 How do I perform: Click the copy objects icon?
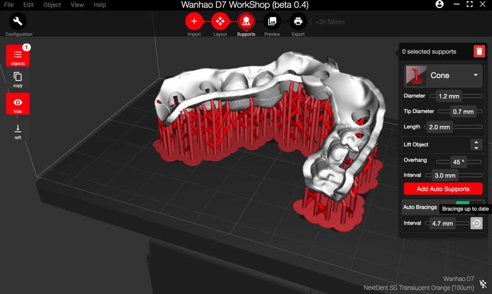tap(18, 77)
